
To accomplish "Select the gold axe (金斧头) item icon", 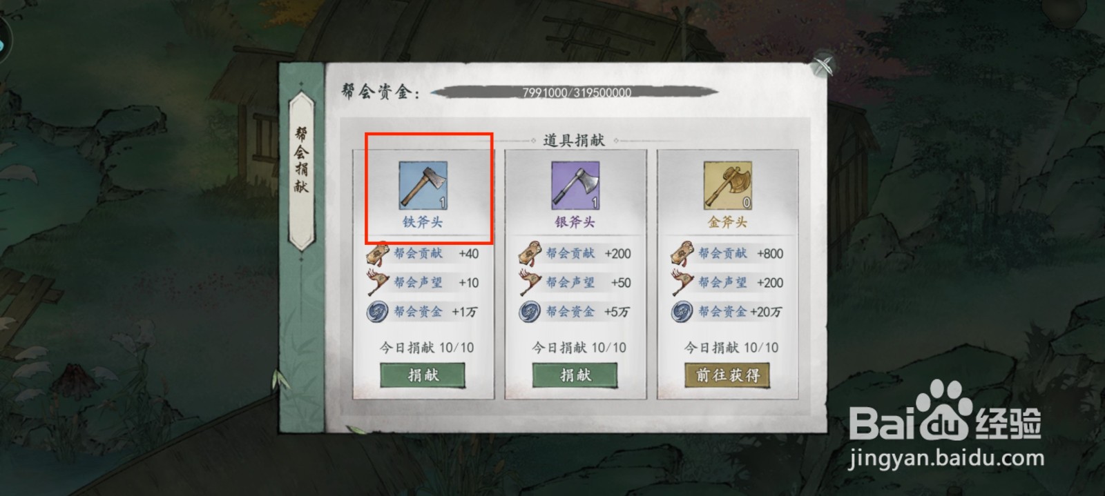I will [727, 186].
